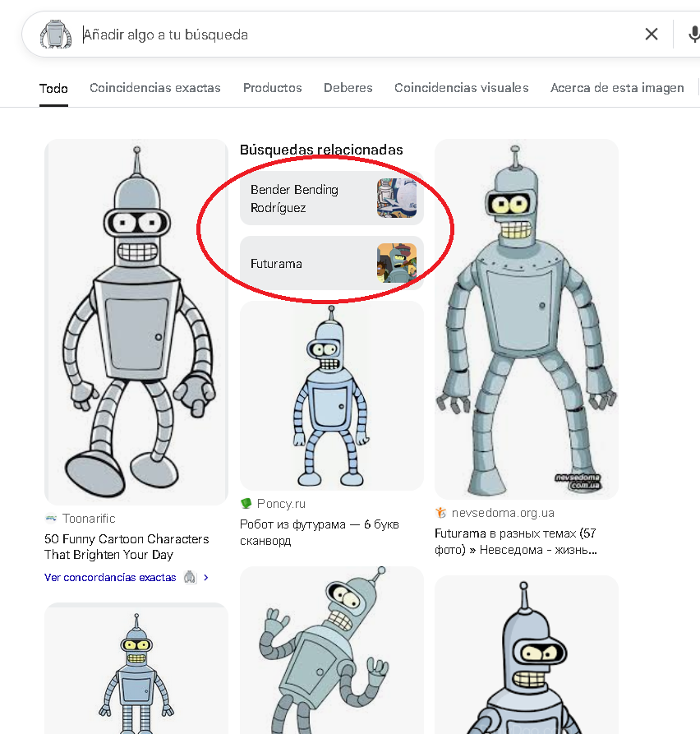The image size is (700, 734).
Task: Open the nevsedoma.org.ua favicon
Action: 440,513
